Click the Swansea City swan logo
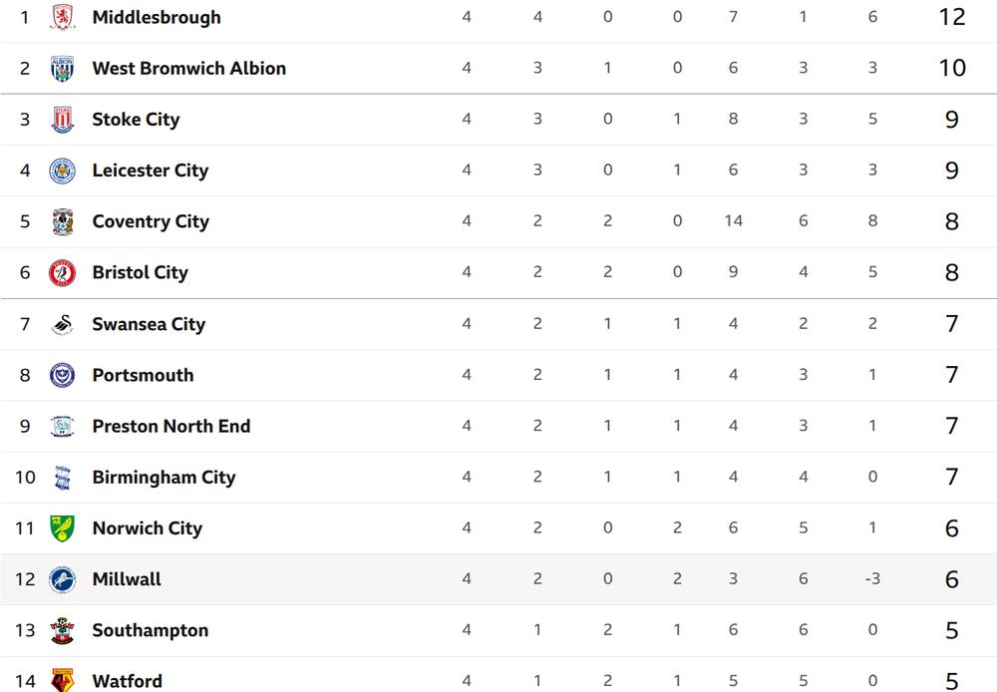Viewport: 997px width, 692px height. click(x=62, y=324)
